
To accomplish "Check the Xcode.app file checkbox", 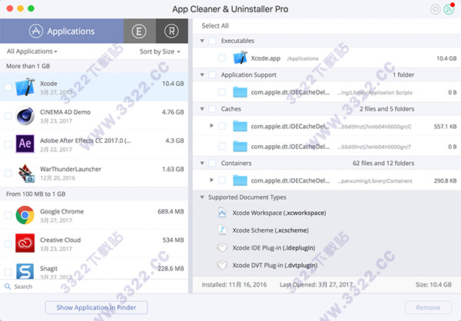I will click(222, 58).
